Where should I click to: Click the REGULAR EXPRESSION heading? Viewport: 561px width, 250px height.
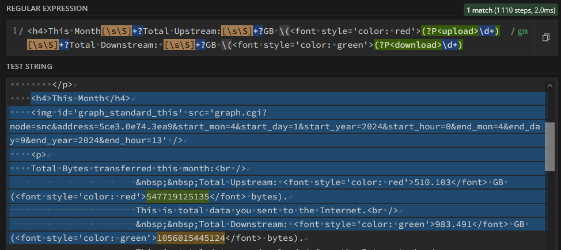point(47,9)
